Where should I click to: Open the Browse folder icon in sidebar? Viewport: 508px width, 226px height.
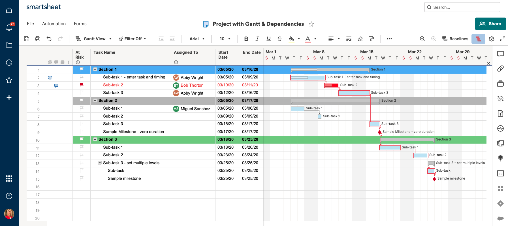pos(9,45)
